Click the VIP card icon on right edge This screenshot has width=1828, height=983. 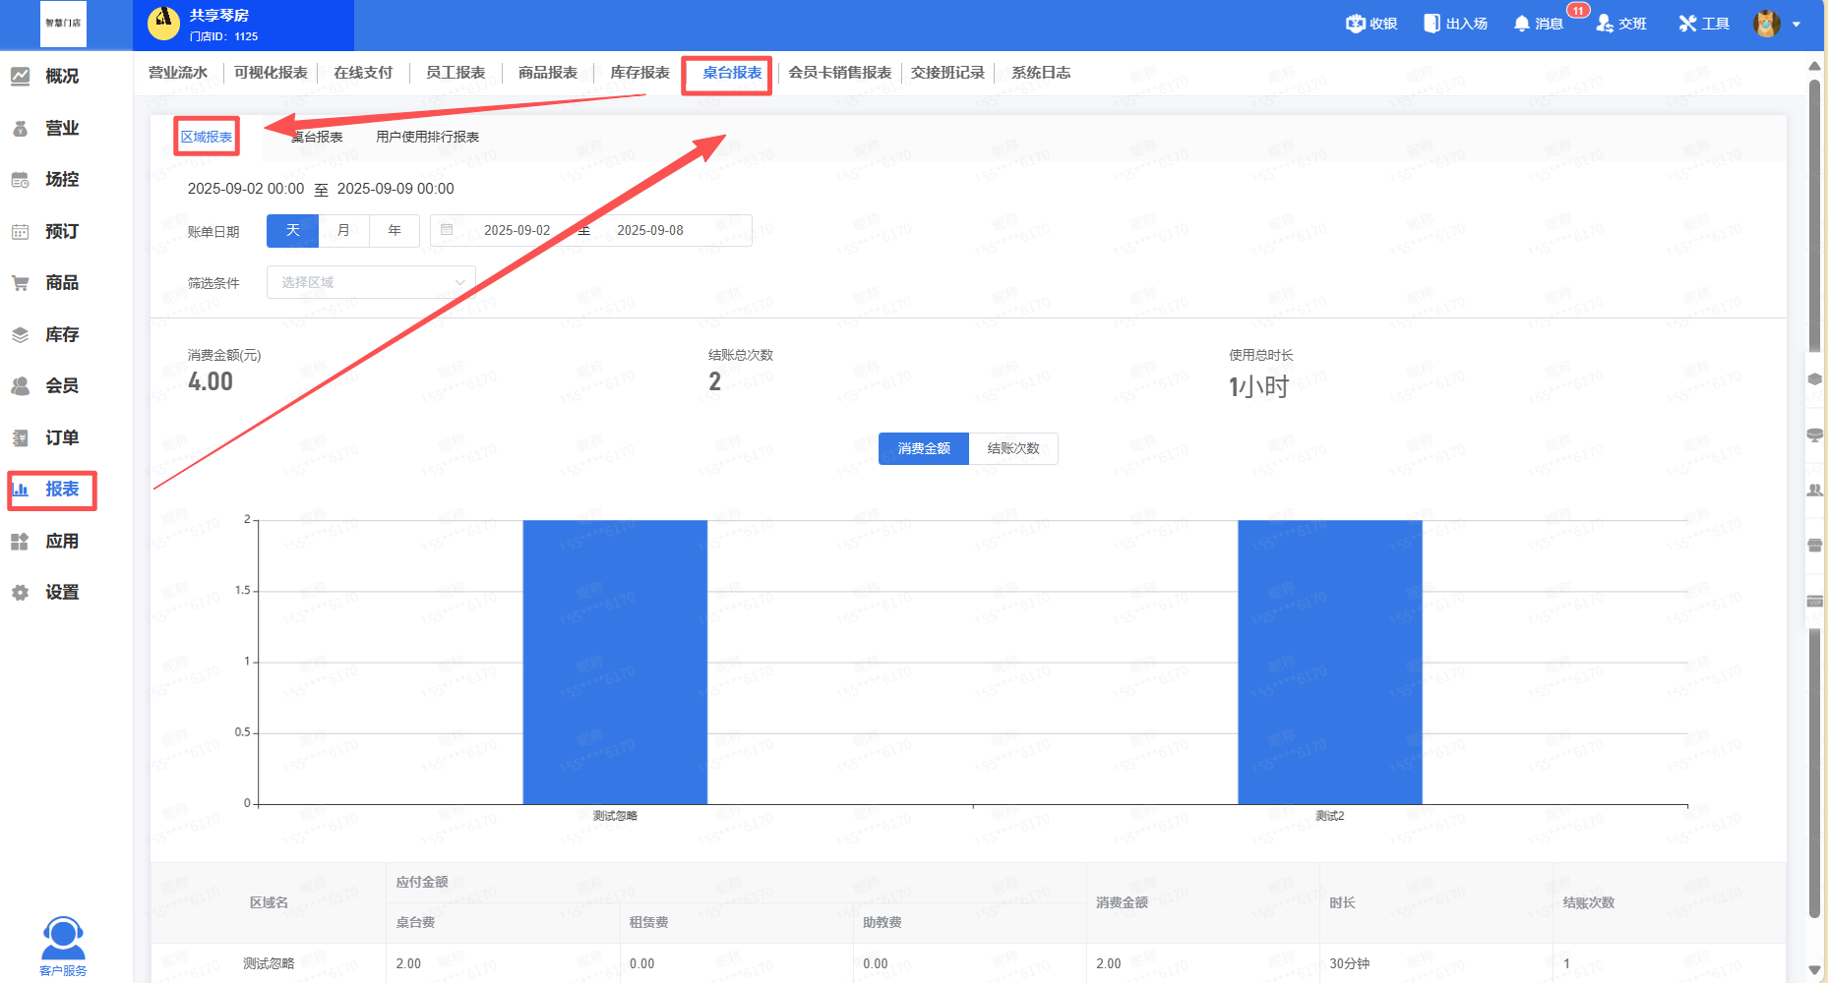pyautogui.click(x=1815, y=601)
